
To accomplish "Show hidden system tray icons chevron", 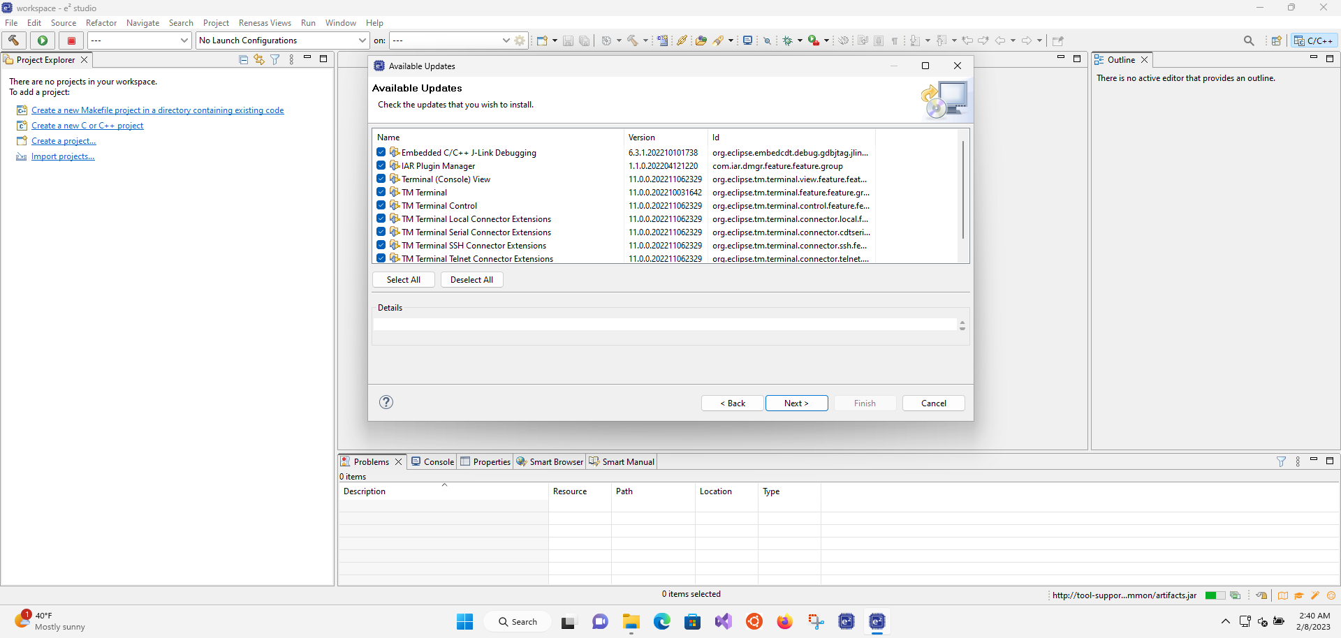I will coord(1225,621).
